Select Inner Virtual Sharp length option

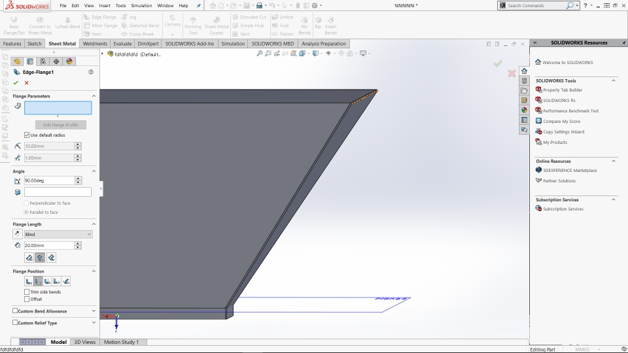point(40,258)
